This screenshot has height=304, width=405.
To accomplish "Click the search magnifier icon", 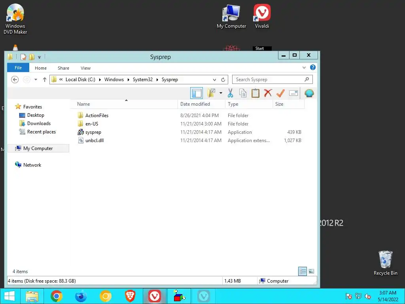I will 307,79.
